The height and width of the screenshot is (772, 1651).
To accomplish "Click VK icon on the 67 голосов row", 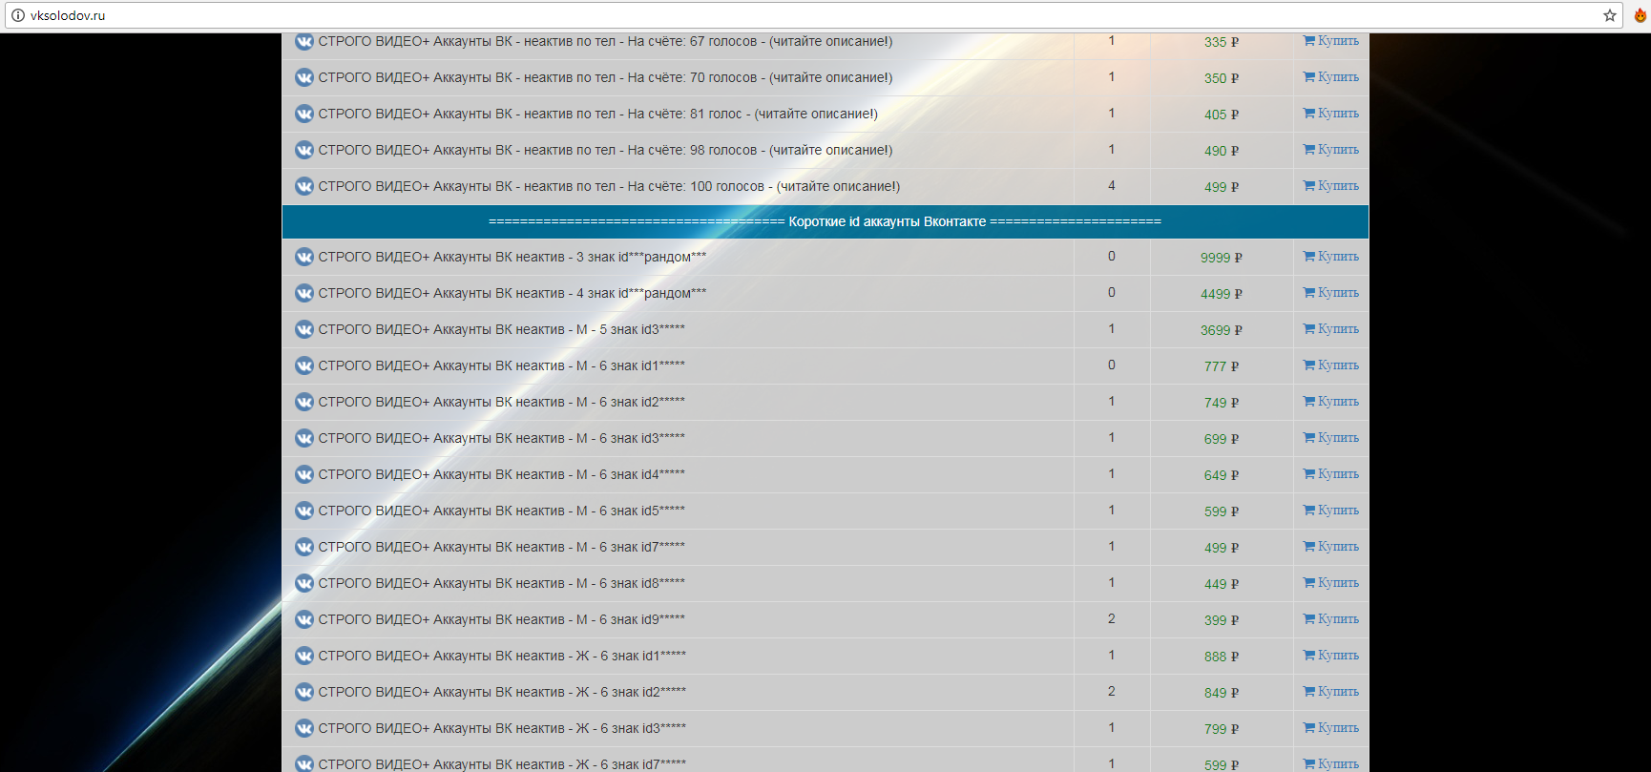I will coord(304,42).
